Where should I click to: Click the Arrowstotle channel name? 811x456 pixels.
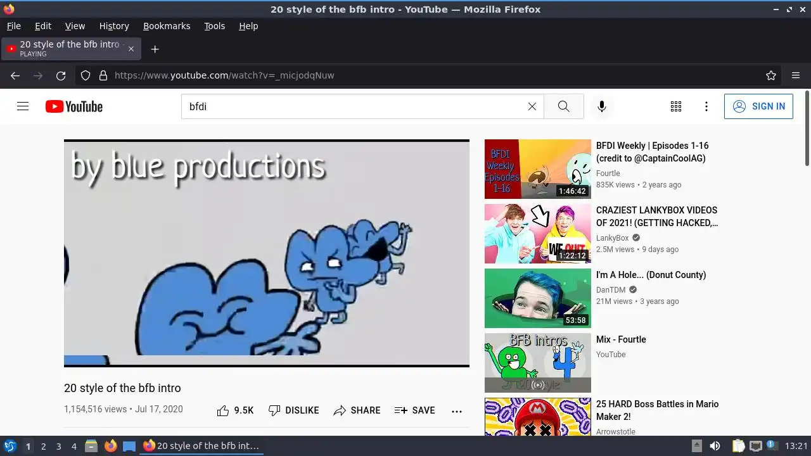[x=616, y=432]
